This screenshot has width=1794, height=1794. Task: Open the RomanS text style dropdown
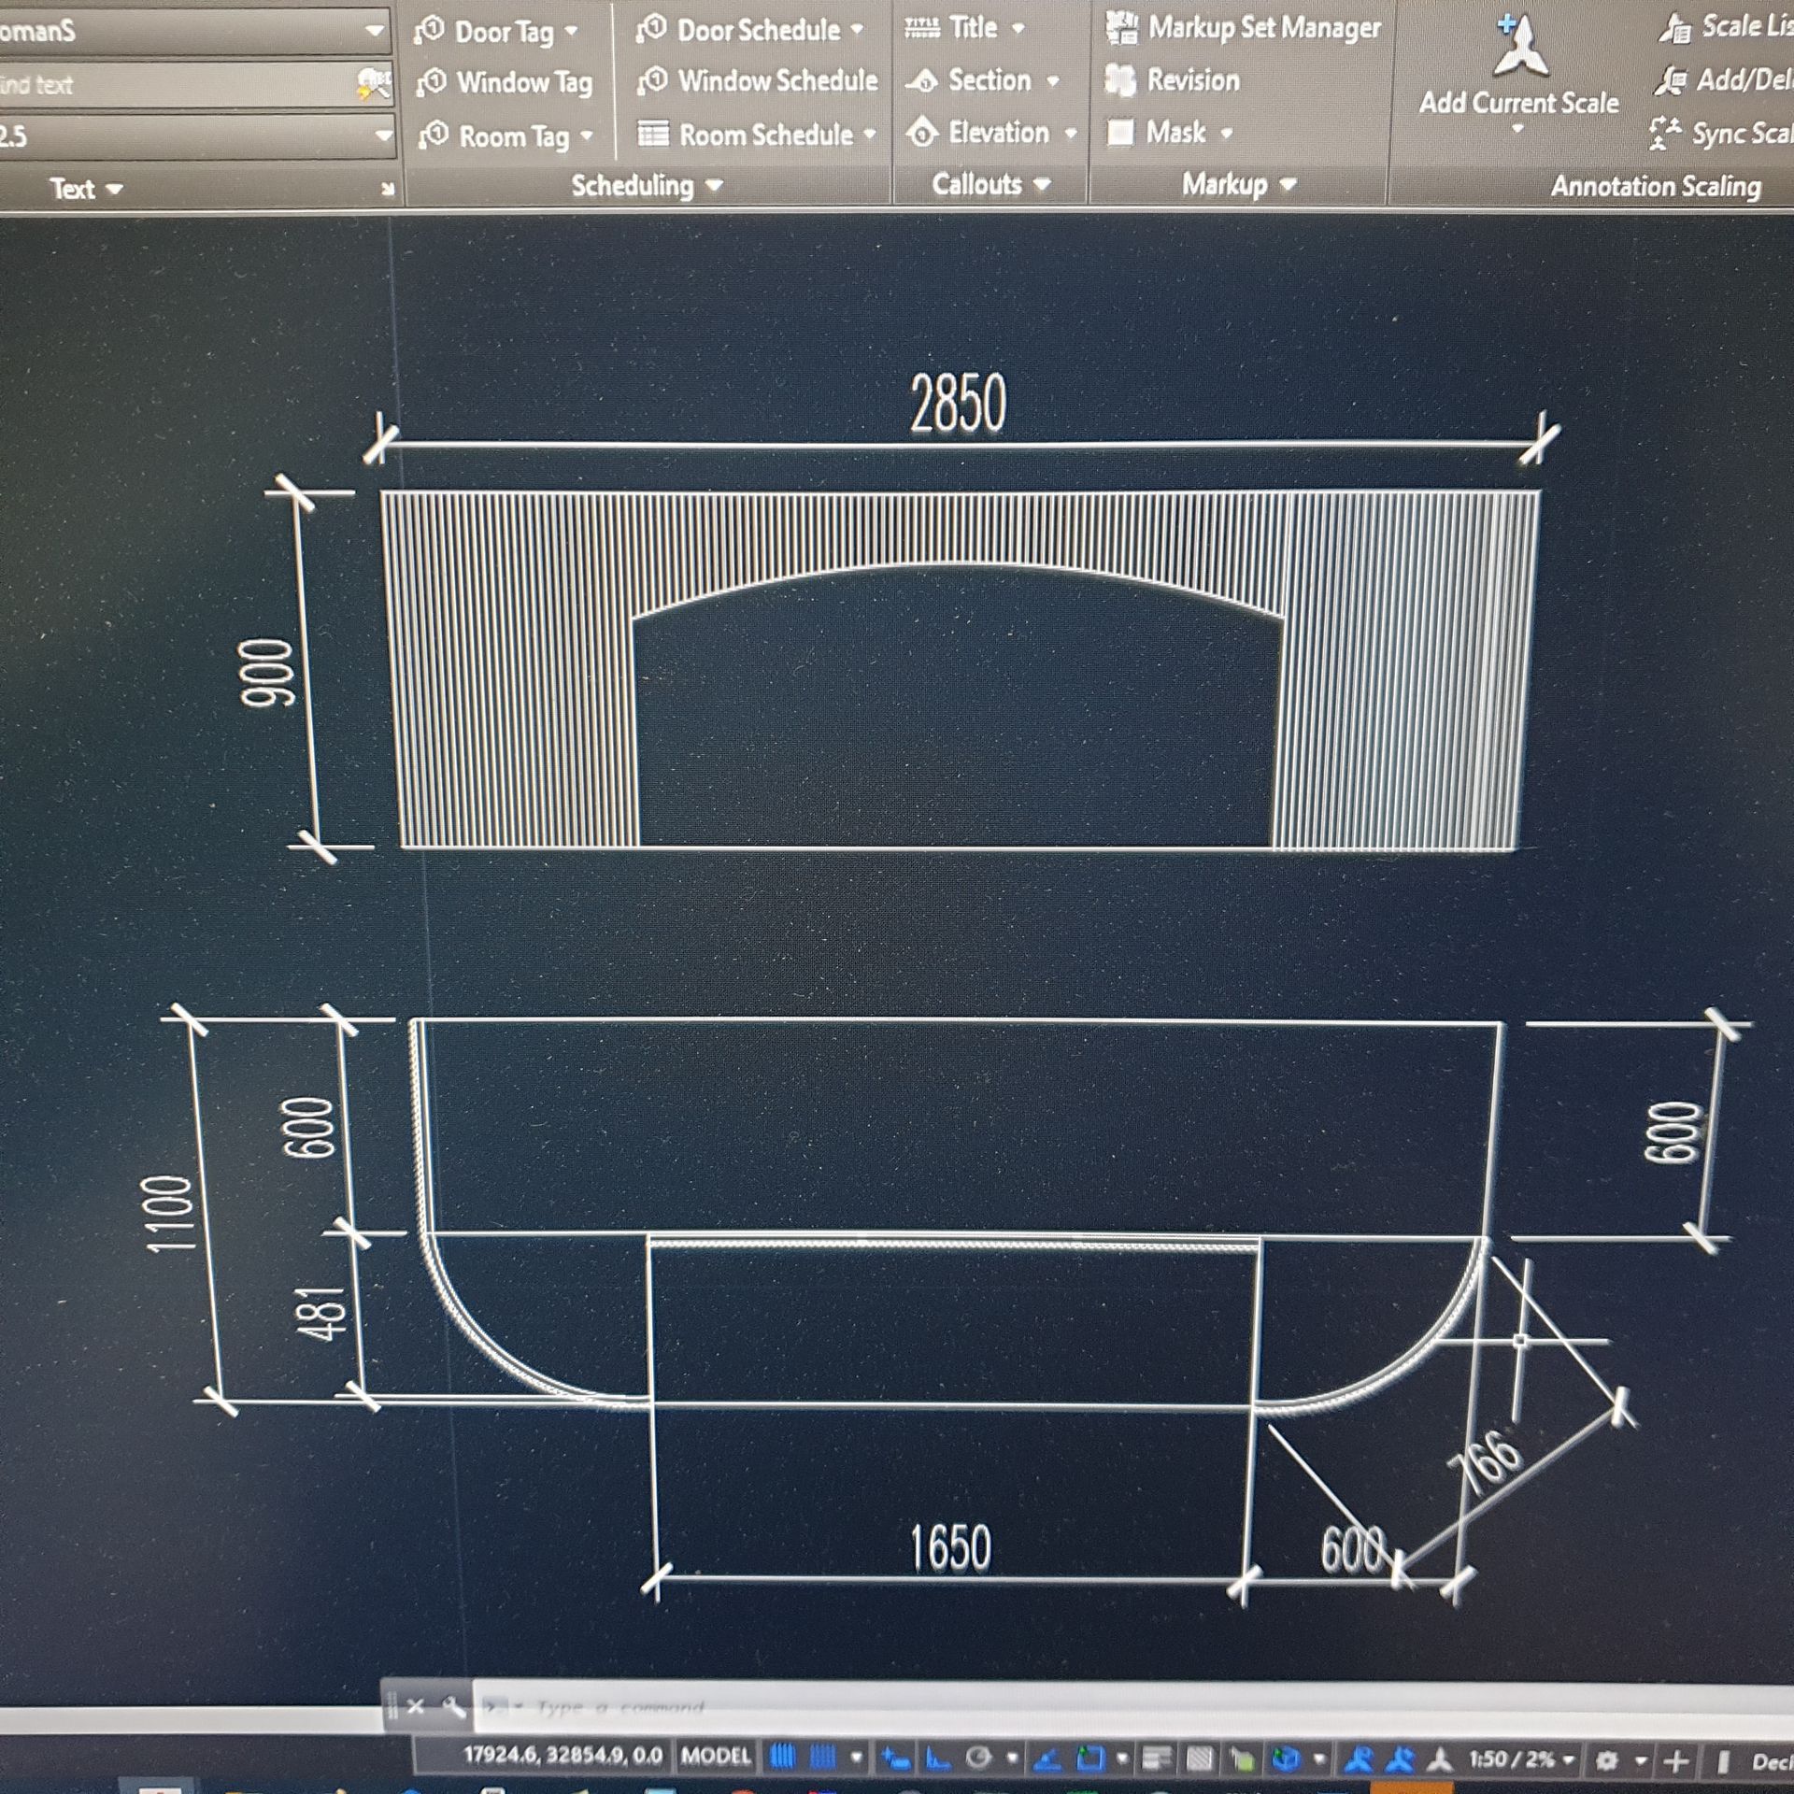(374, 31)
